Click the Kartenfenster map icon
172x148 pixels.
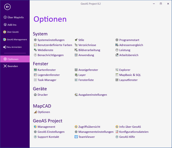pyautogui.click(x=35, y=70)
